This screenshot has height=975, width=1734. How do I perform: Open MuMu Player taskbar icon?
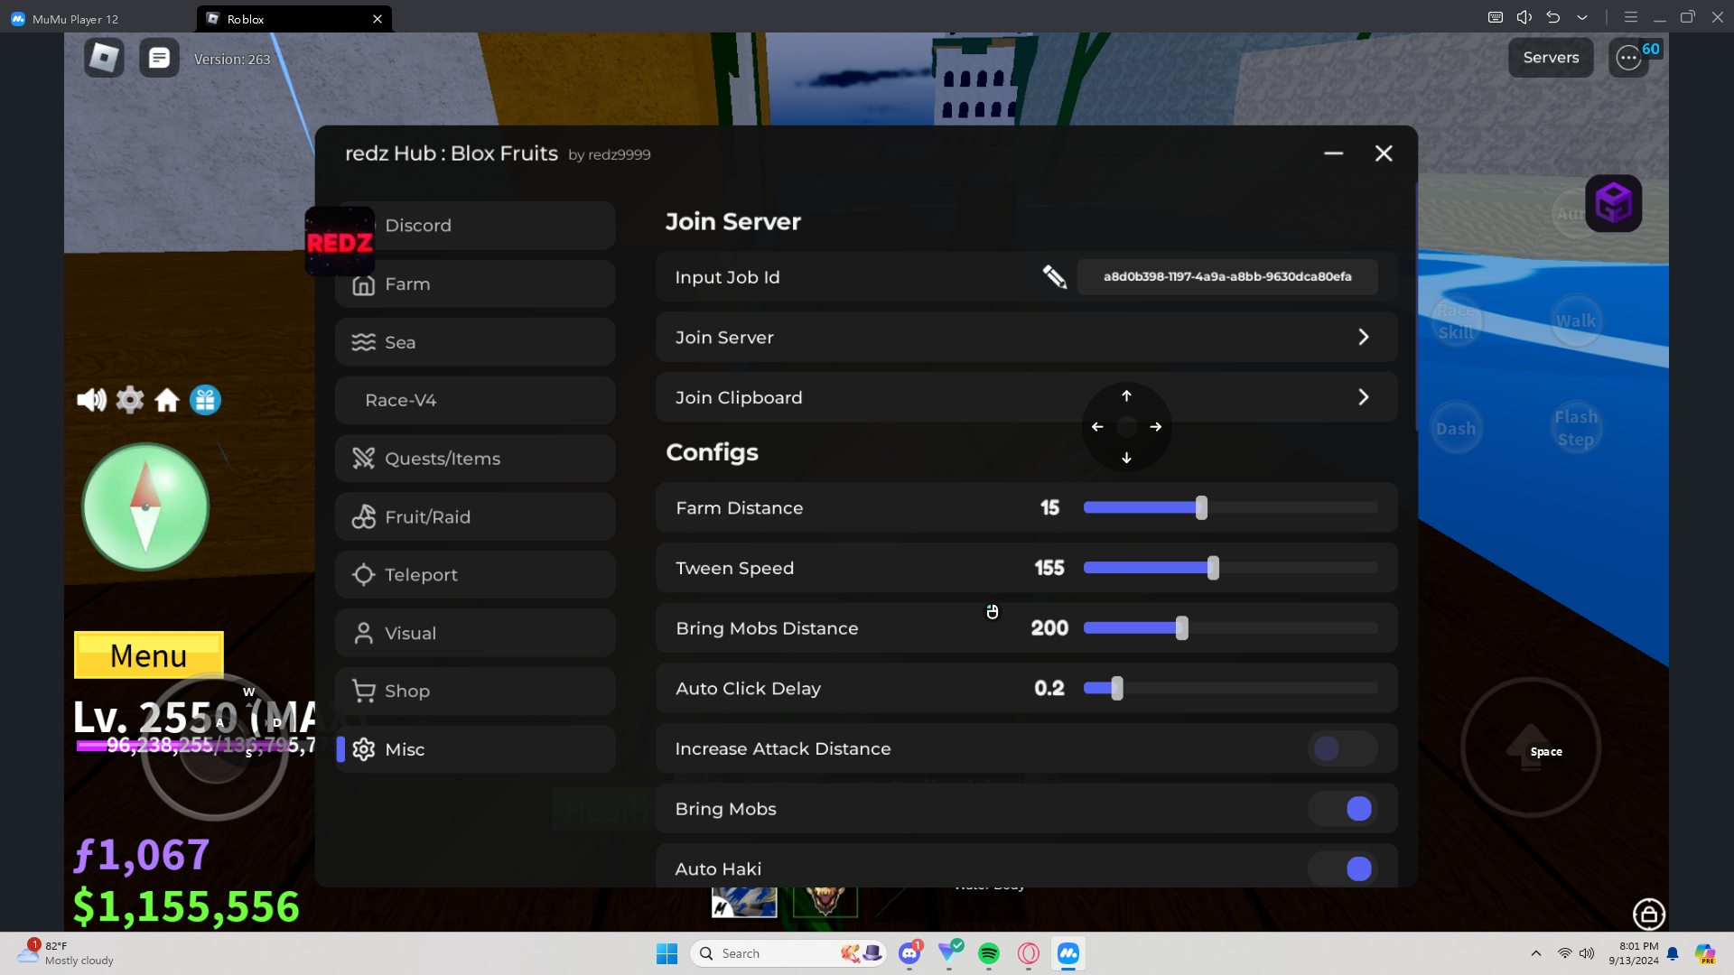1068,953
